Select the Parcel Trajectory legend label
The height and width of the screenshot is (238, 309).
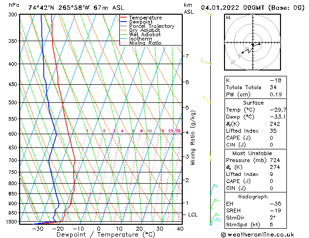(152, 26)
